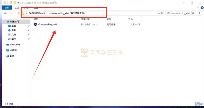Click the pin icon beside 下载
Viewport: 204px width, 108px height.
point(29,30)
